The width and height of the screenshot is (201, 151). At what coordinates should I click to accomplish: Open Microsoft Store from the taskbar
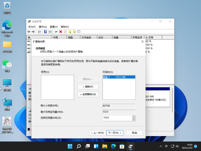pyautogui.click(x=122, y=146)
